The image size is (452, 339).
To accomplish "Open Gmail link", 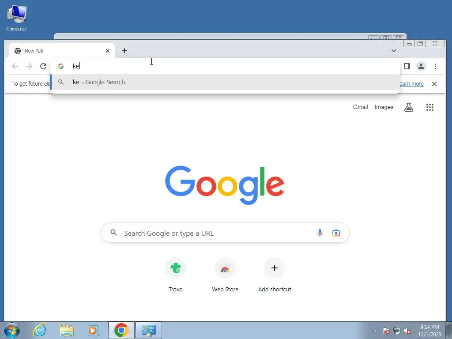I will pyautogui.click(x=360, y=107).
